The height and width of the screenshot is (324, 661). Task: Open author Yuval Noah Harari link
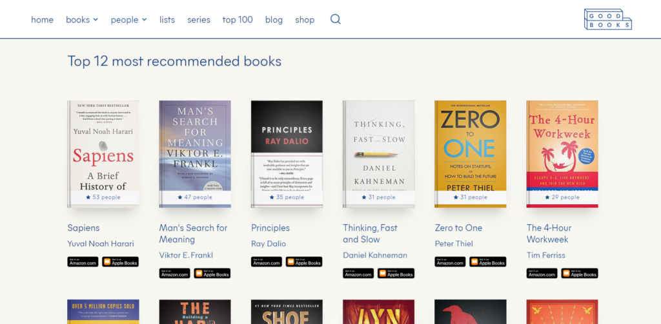(x=101, y=243)
